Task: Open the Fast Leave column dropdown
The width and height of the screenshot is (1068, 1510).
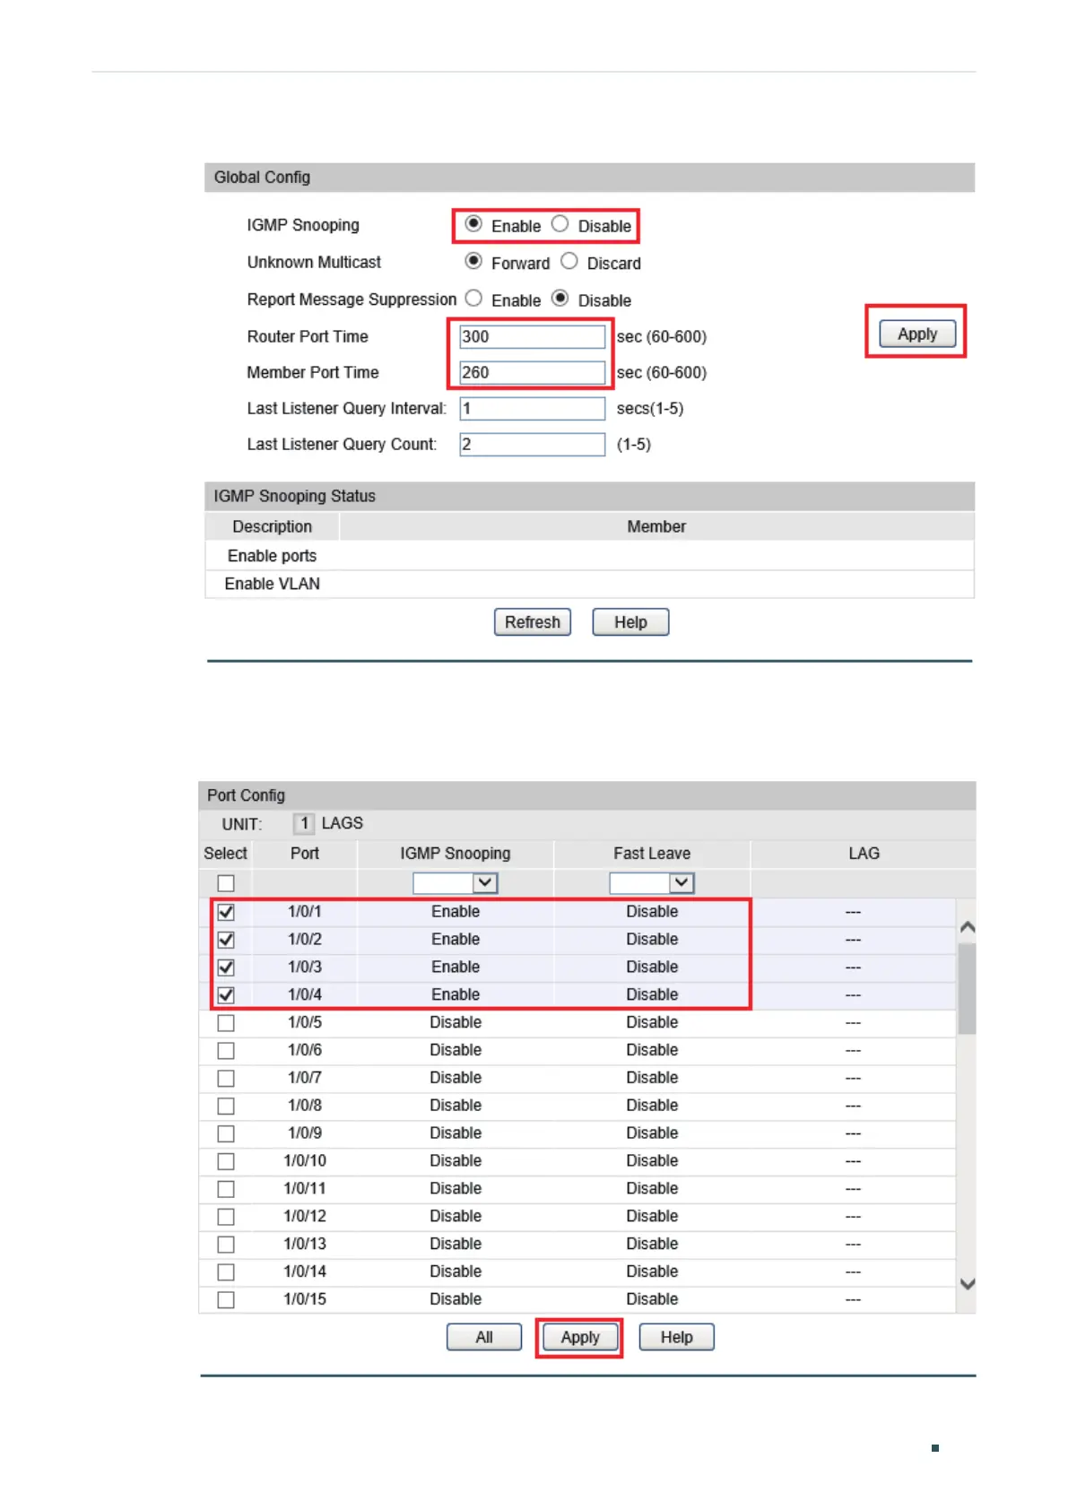Action: [652, 883]
